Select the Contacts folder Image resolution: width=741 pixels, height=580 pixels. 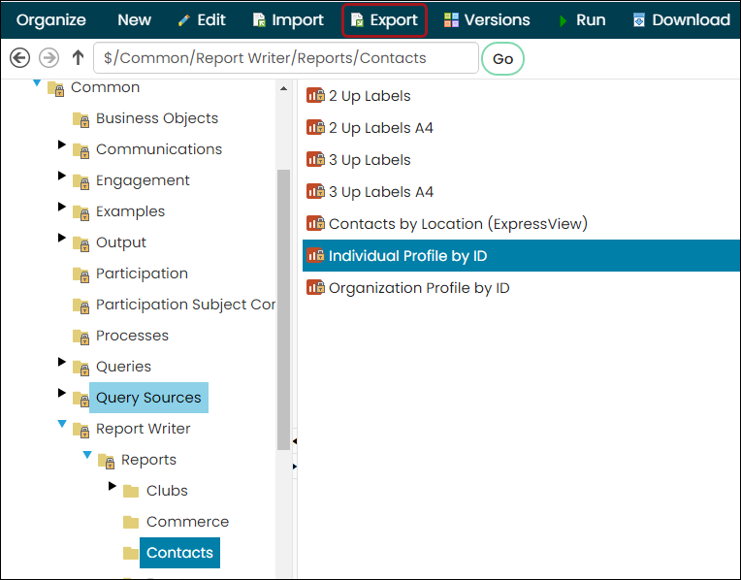(179, 553)
